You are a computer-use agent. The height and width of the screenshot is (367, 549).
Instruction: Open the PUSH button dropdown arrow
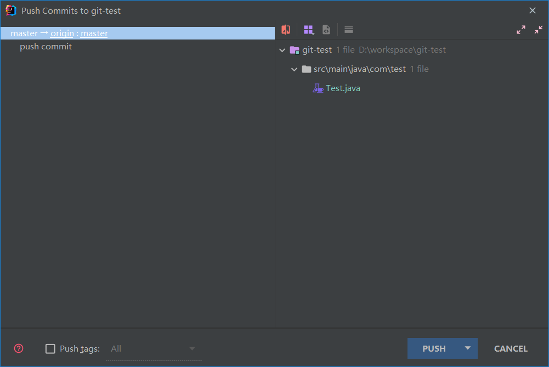tap(468, 348)
